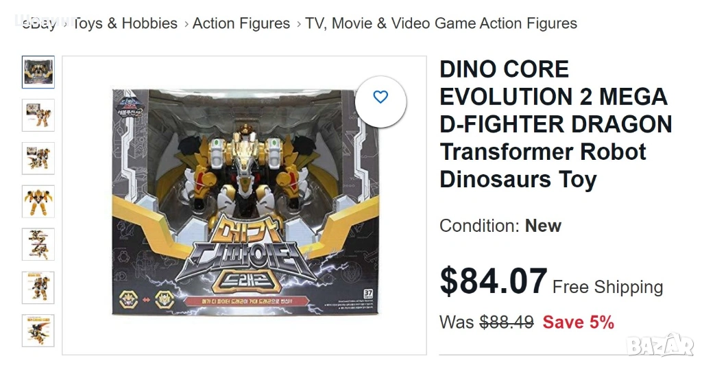Select the second product thumbnail

pyautogui.click(x=38, y=115)
